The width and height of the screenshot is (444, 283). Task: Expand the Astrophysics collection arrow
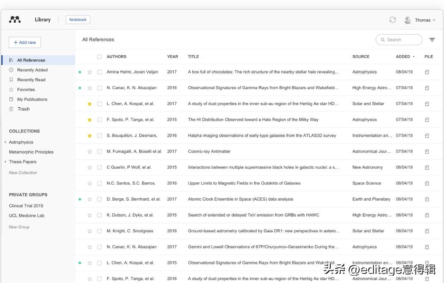5,142
